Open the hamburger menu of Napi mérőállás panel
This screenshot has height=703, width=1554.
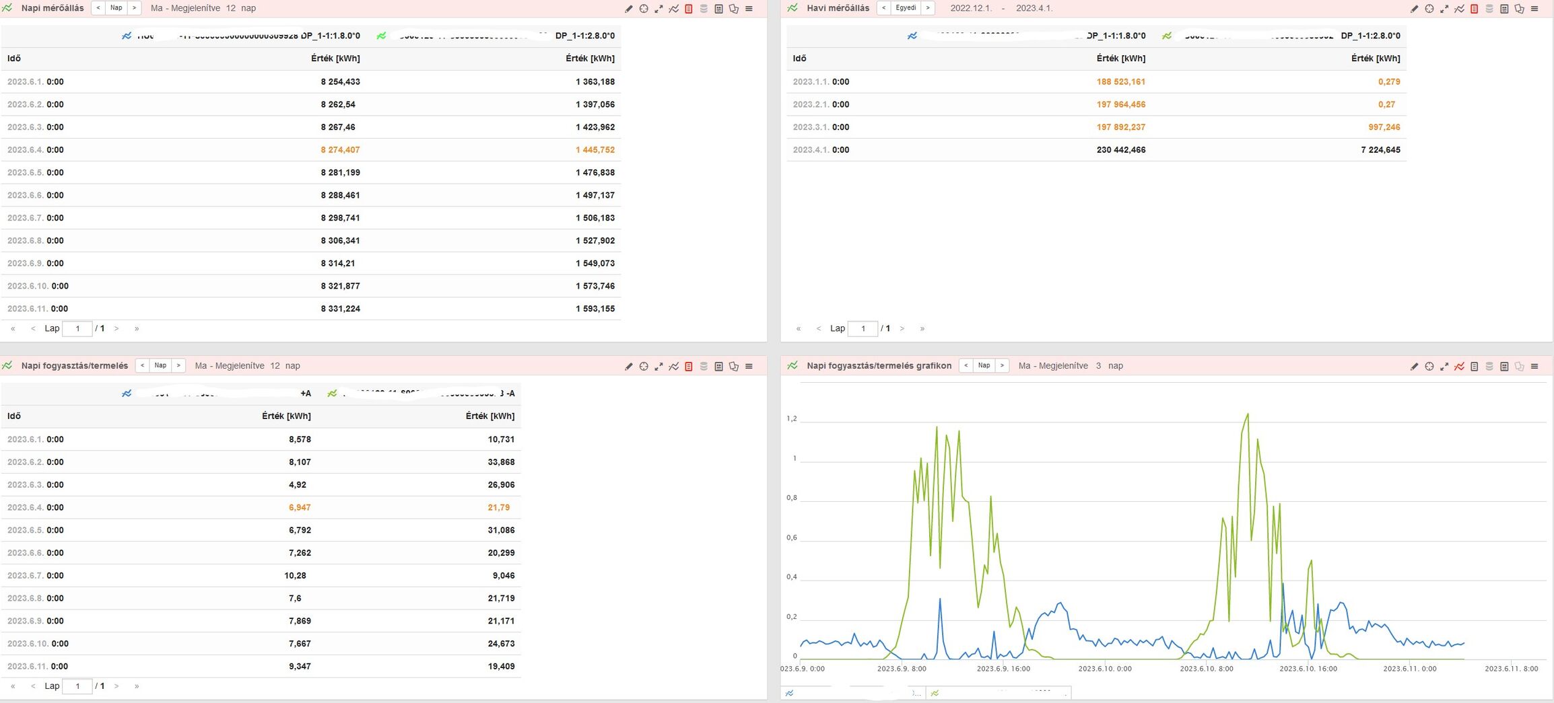[749, 9]
